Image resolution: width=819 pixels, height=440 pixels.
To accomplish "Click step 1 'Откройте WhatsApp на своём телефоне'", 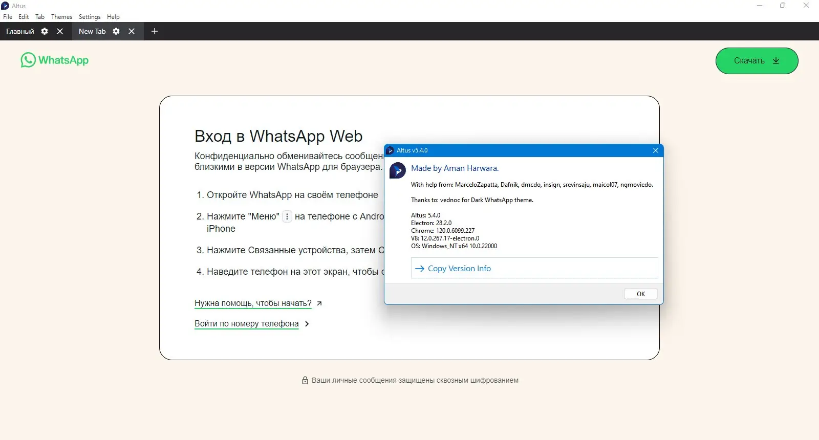I will pos(292,195).
